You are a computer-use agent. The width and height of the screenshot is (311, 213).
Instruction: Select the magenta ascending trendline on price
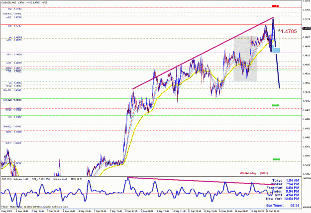click(x=203, y=54)
